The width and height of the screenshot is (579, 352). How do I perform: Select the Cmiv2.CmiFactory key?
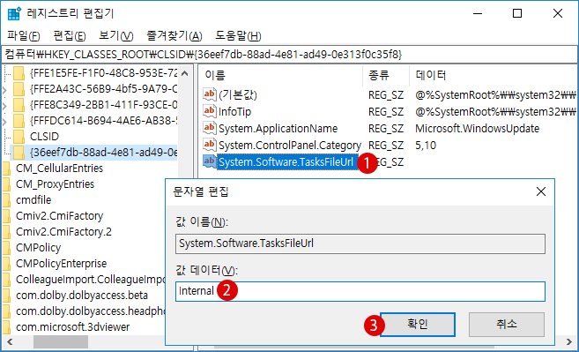pos(59,216)
